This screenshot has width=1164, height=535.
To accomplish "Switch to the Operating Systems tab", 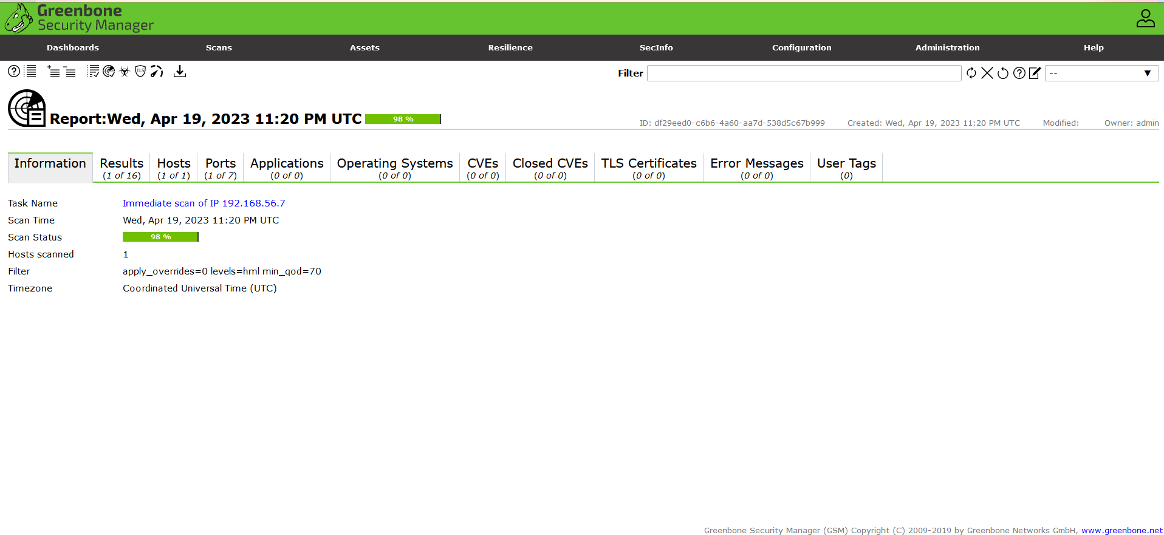I will point(395,168).
